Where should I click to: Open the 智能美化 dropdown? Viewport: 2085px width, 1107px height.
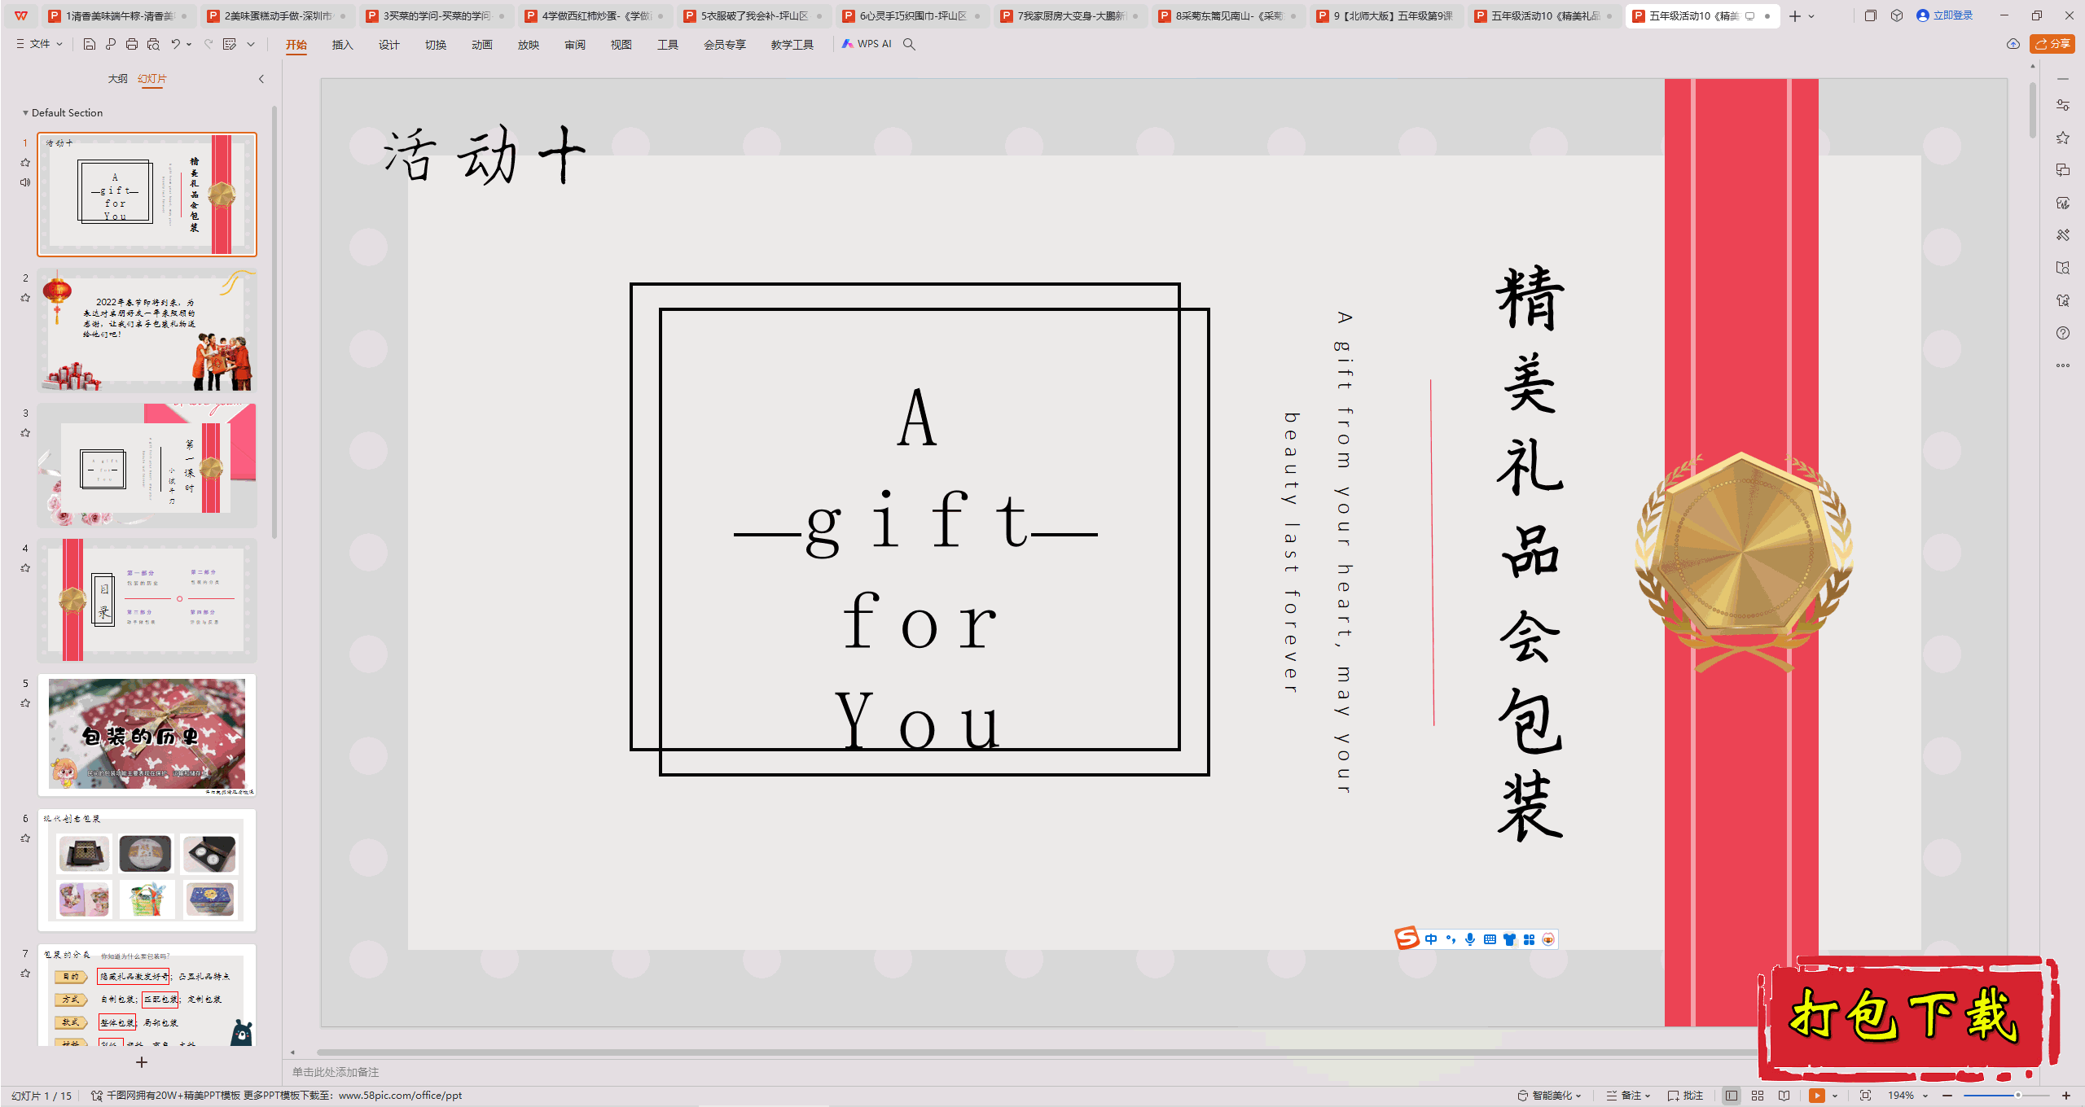click(x=1549, y=1096)
